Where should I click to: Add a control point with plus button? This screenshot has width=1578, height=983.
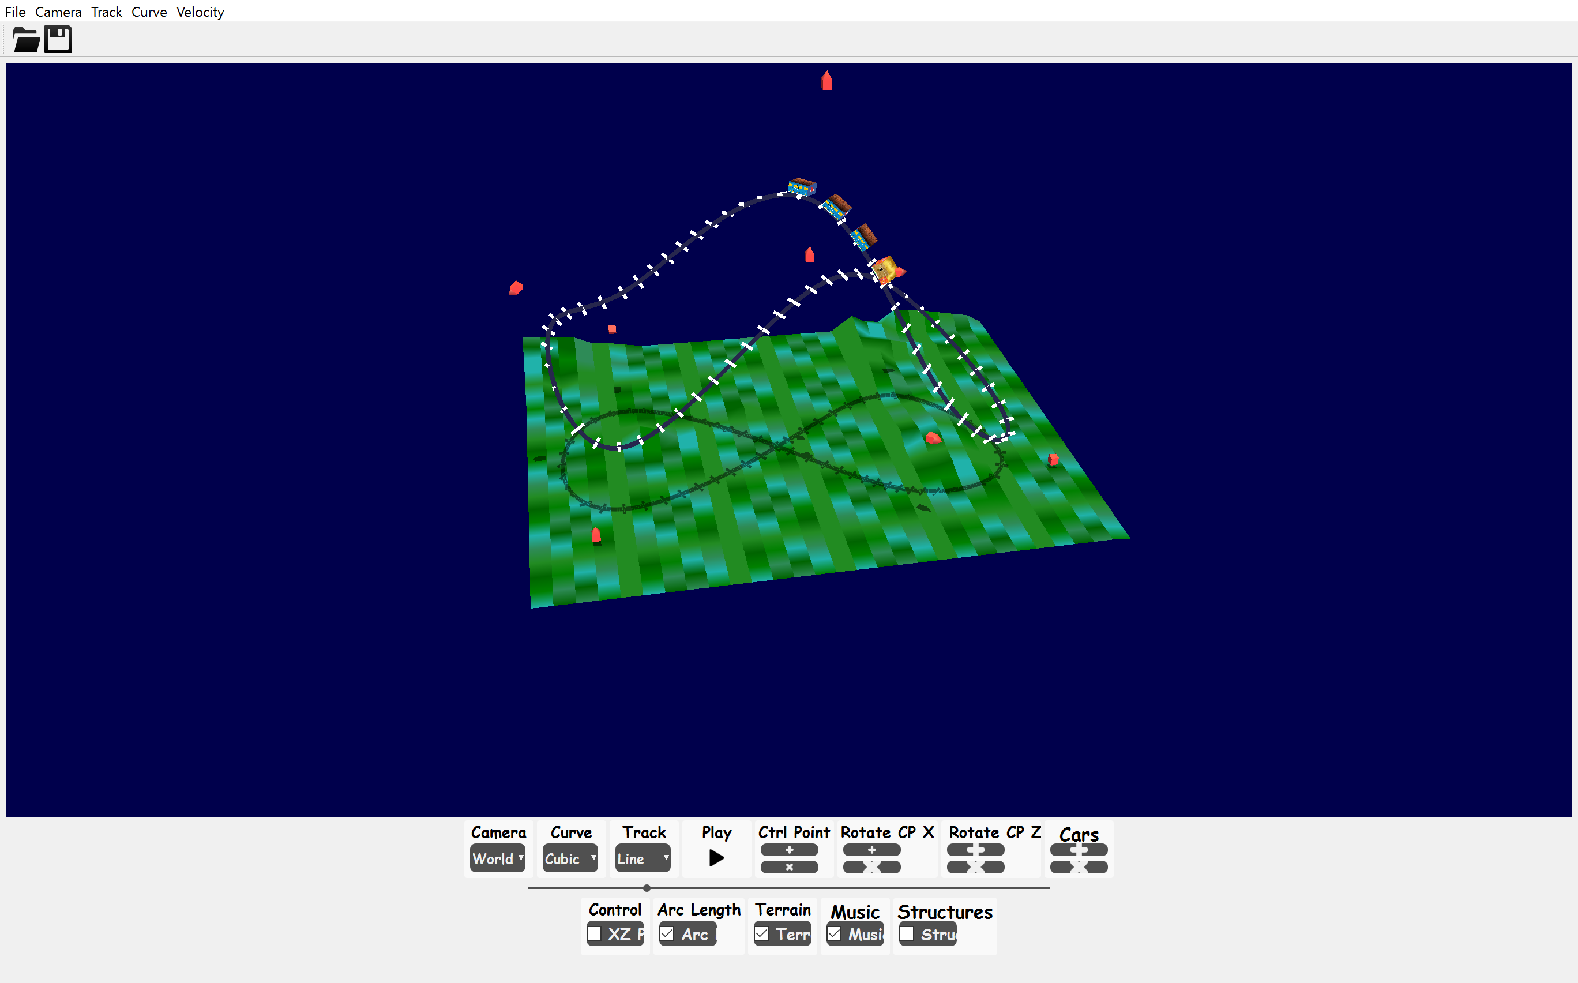click(x=789, y=850)
